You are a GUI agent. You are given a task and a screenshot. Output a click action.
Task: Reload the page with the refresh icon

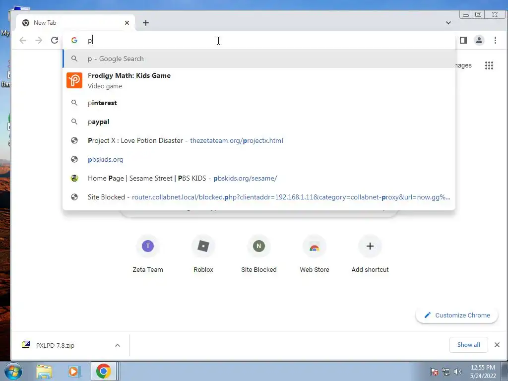click(55, 40)
